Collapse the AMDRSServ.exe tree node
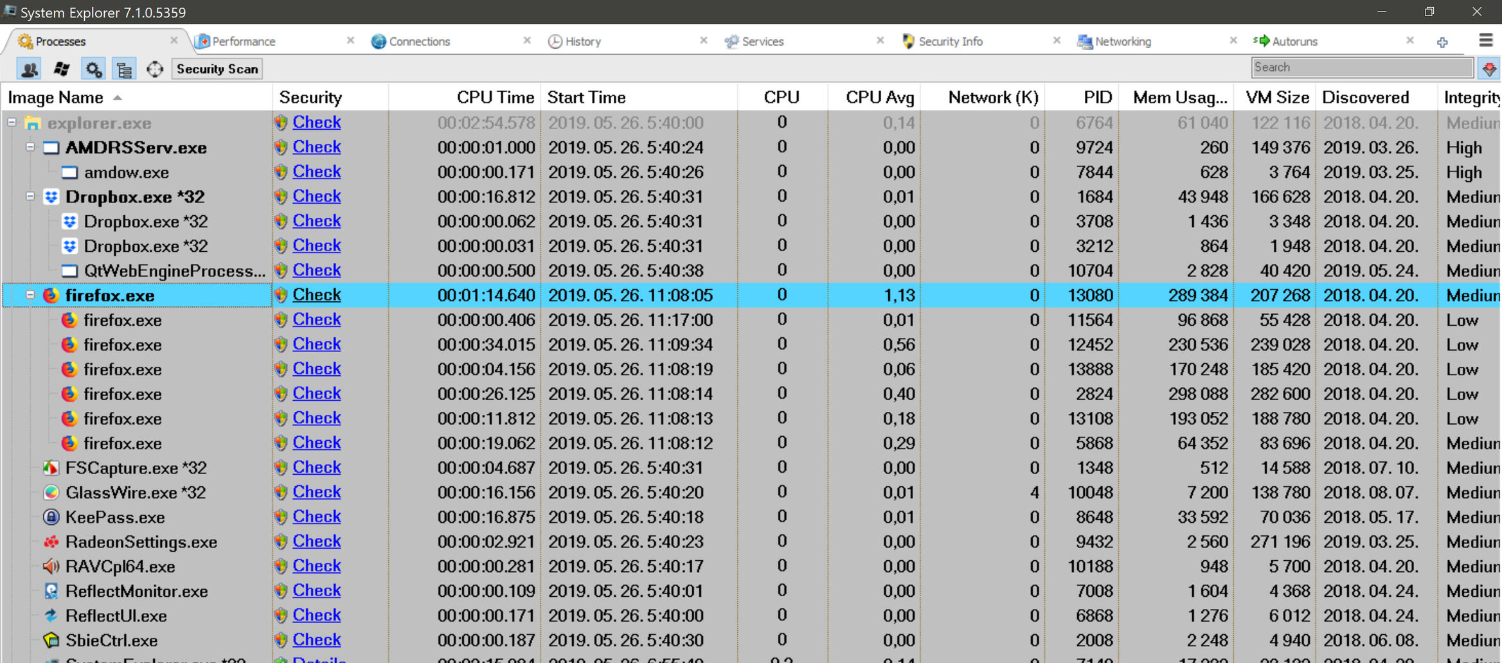The height and width of the screenshot is (663, 1502). [30, 147]
